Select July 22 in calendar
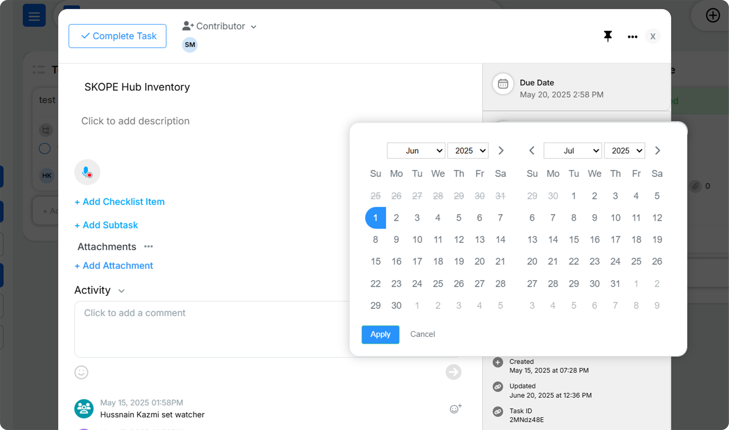729x430 pixels. pyautogui.click(x=574, y=261)
